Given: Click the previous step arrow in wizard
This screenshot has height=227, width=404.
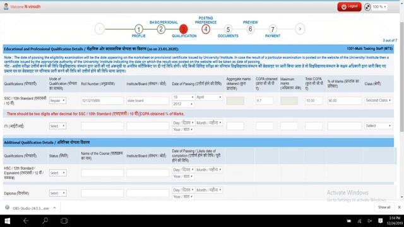Looking at the screenshot, I should tap(100, 29).
